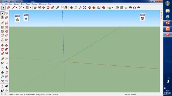Image resolution: width=172 pixels, height=96 pixels.
Task: Open the View menu
Action: tap(11, 4)
